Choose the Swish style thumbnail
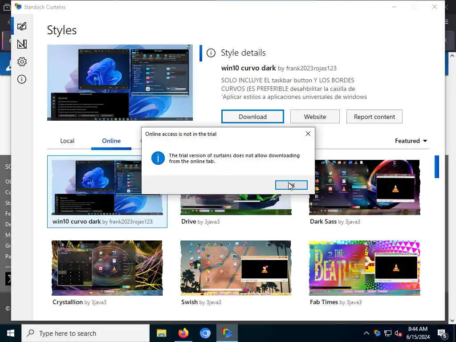456x342 pixels. 236,268
